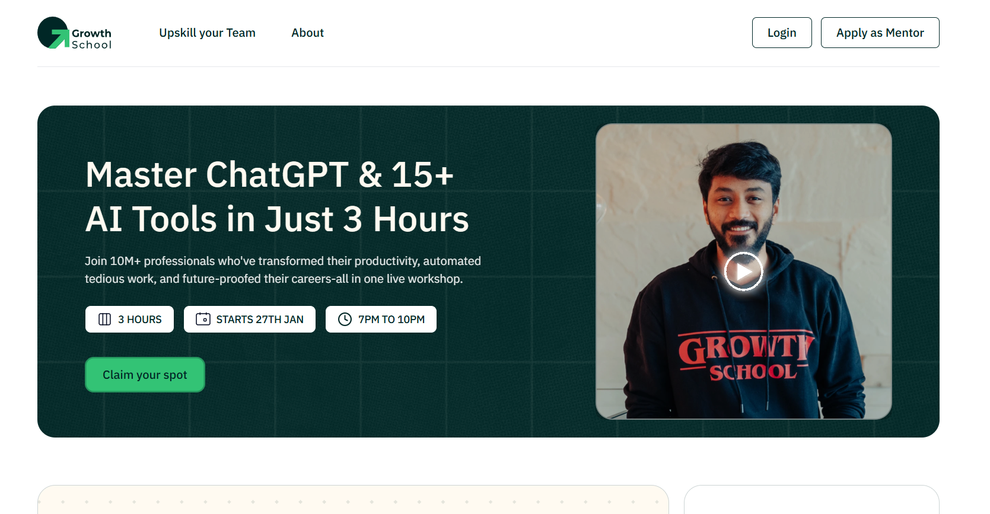Click the white card at bottom right

[811, 500]
